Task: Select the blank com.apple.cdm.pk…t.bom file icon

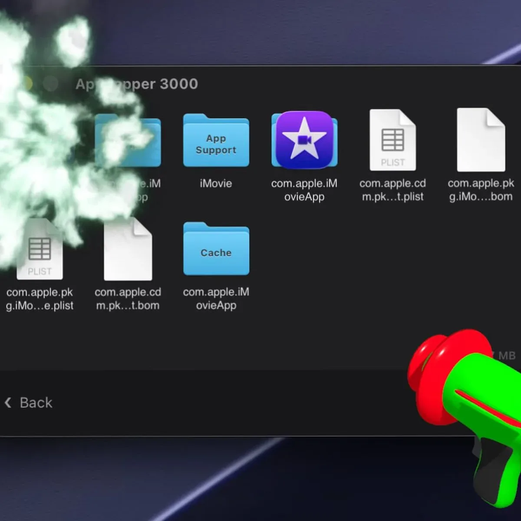Action: 128,249
